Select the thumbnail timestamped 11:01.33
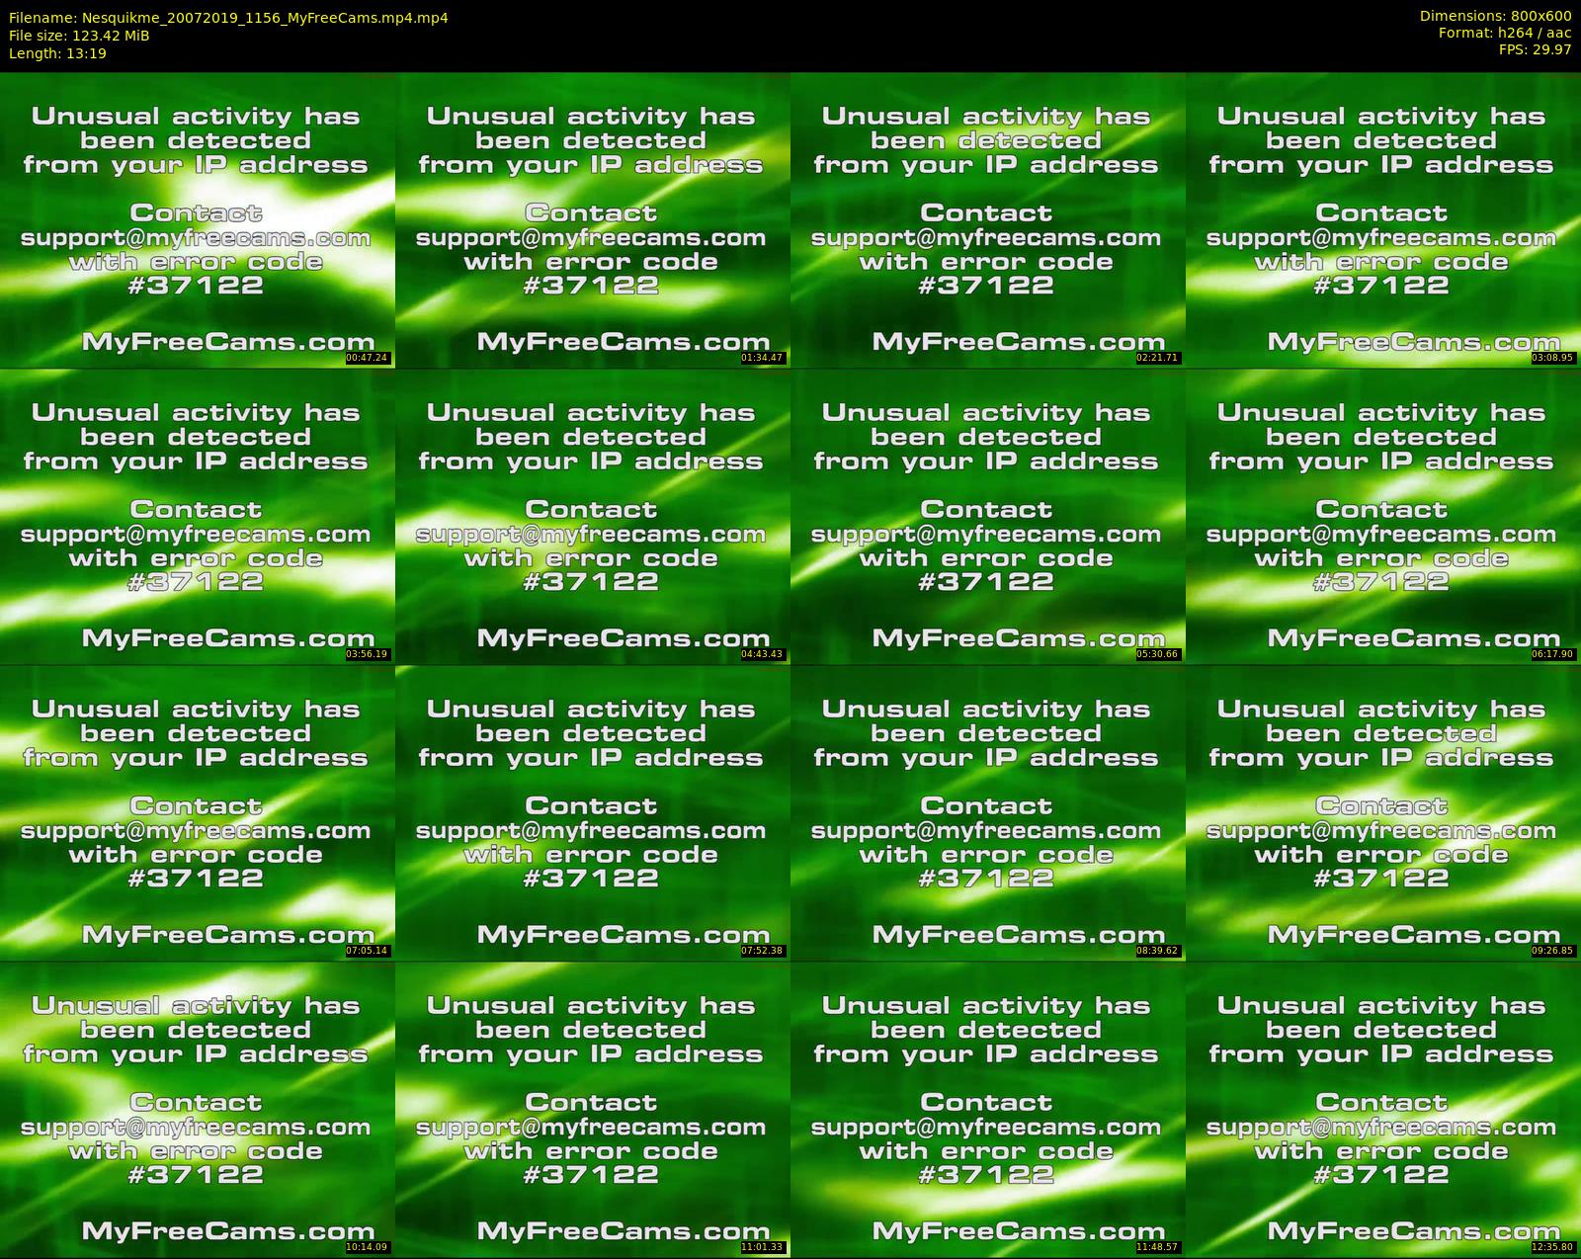1581x1259 pixels. click(x=592, y=1109)
